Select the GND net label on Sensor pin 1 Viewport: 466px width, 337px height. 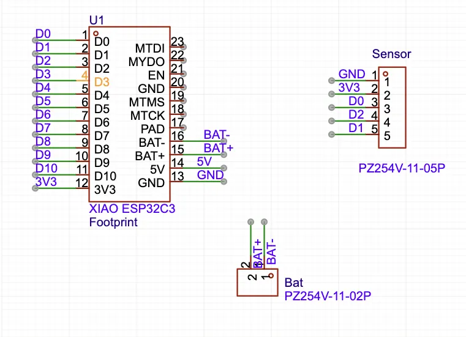click(x=351, y=74)
